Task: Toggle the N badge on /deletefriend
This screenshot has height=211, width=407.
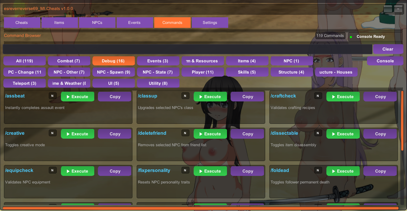Action: tap(185, 133)
